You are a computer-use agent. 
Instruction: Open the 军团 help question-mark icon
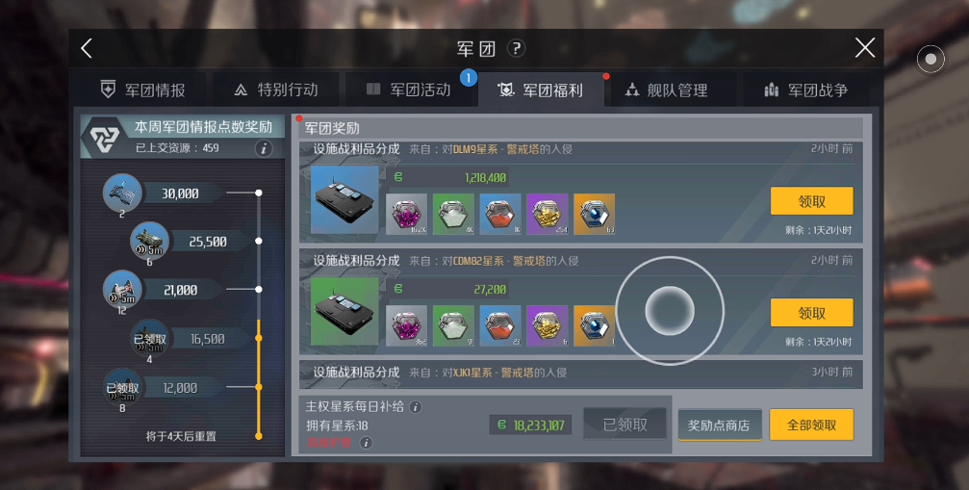point(516,48)
